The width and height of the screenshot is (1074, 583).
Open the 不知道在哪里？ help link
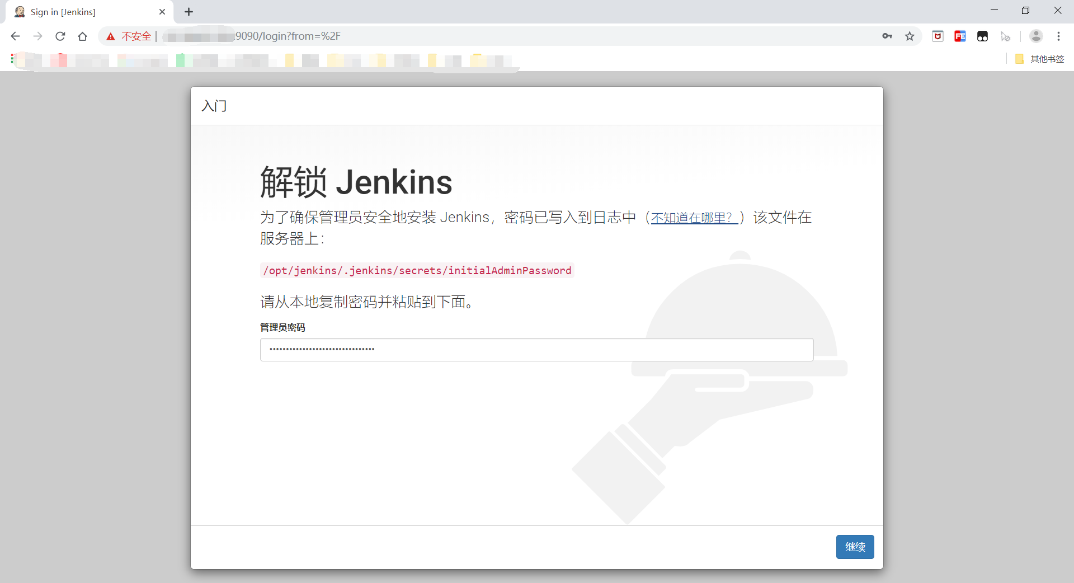tap(694, 218)
